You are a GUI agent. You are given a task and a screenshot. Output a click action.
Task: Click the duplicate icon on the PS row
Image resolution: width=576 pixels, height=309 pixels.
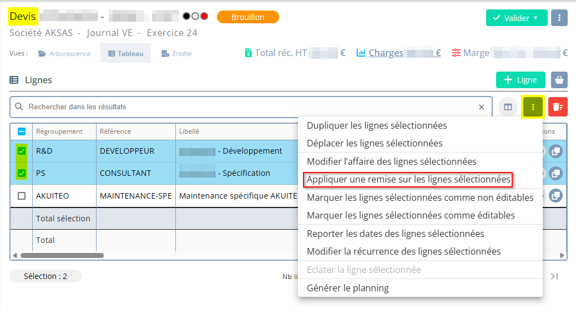(555, 173)
